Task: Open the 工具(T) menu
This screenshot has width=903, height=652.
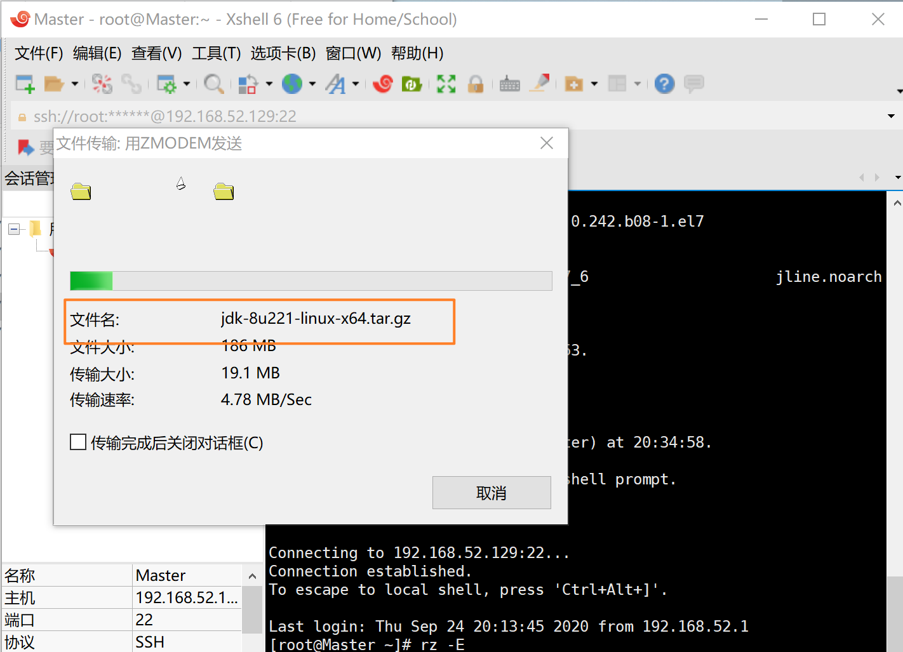Action: coord(217,53)
